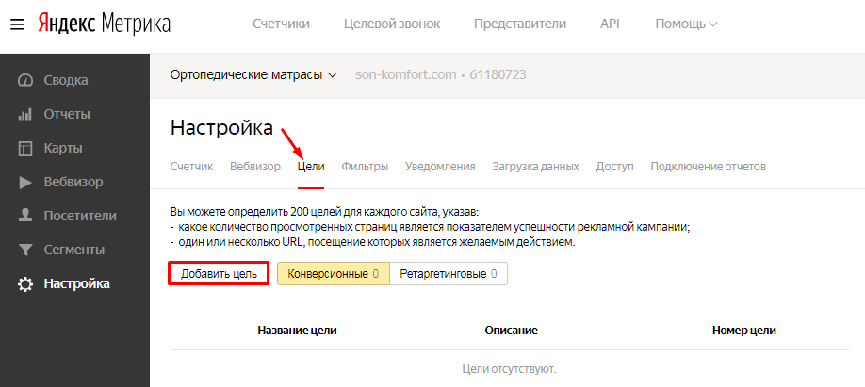Select the Подключение отчетов tab

tap(708, 167)
